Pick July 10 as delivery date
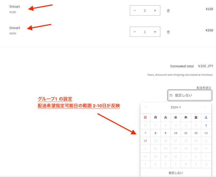Image resolution: width=216 pixels, height=177 pixels. pos(176,133)
